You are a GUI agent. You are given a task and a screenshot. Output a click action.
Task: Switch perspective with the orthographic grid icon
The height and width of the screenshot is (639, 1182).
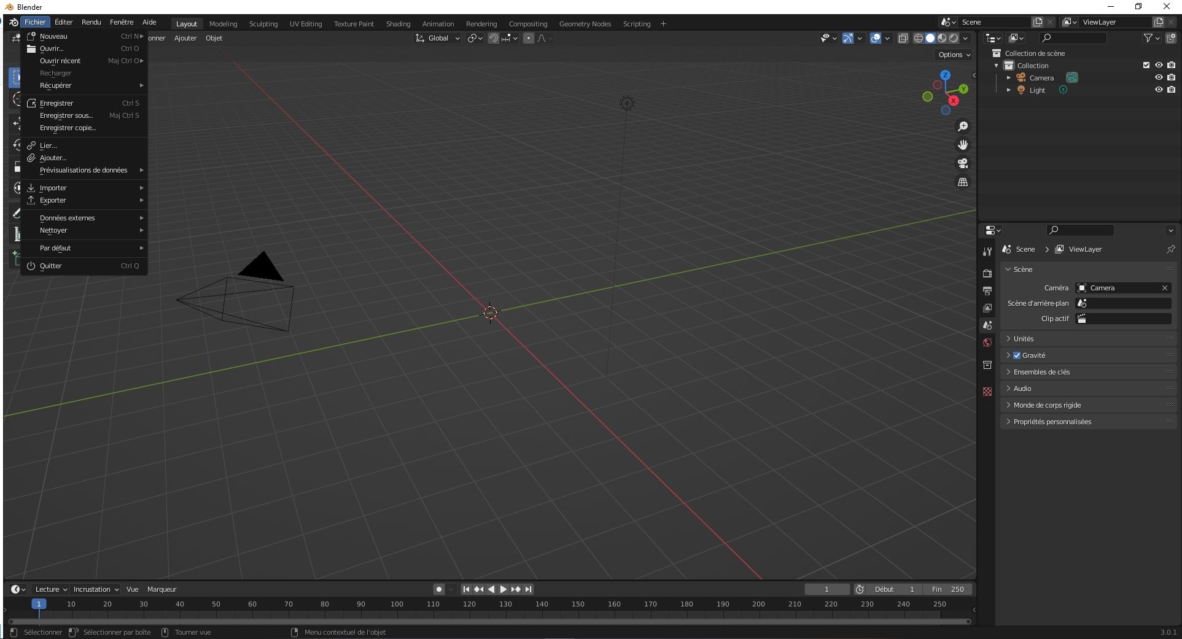[963, 182]
